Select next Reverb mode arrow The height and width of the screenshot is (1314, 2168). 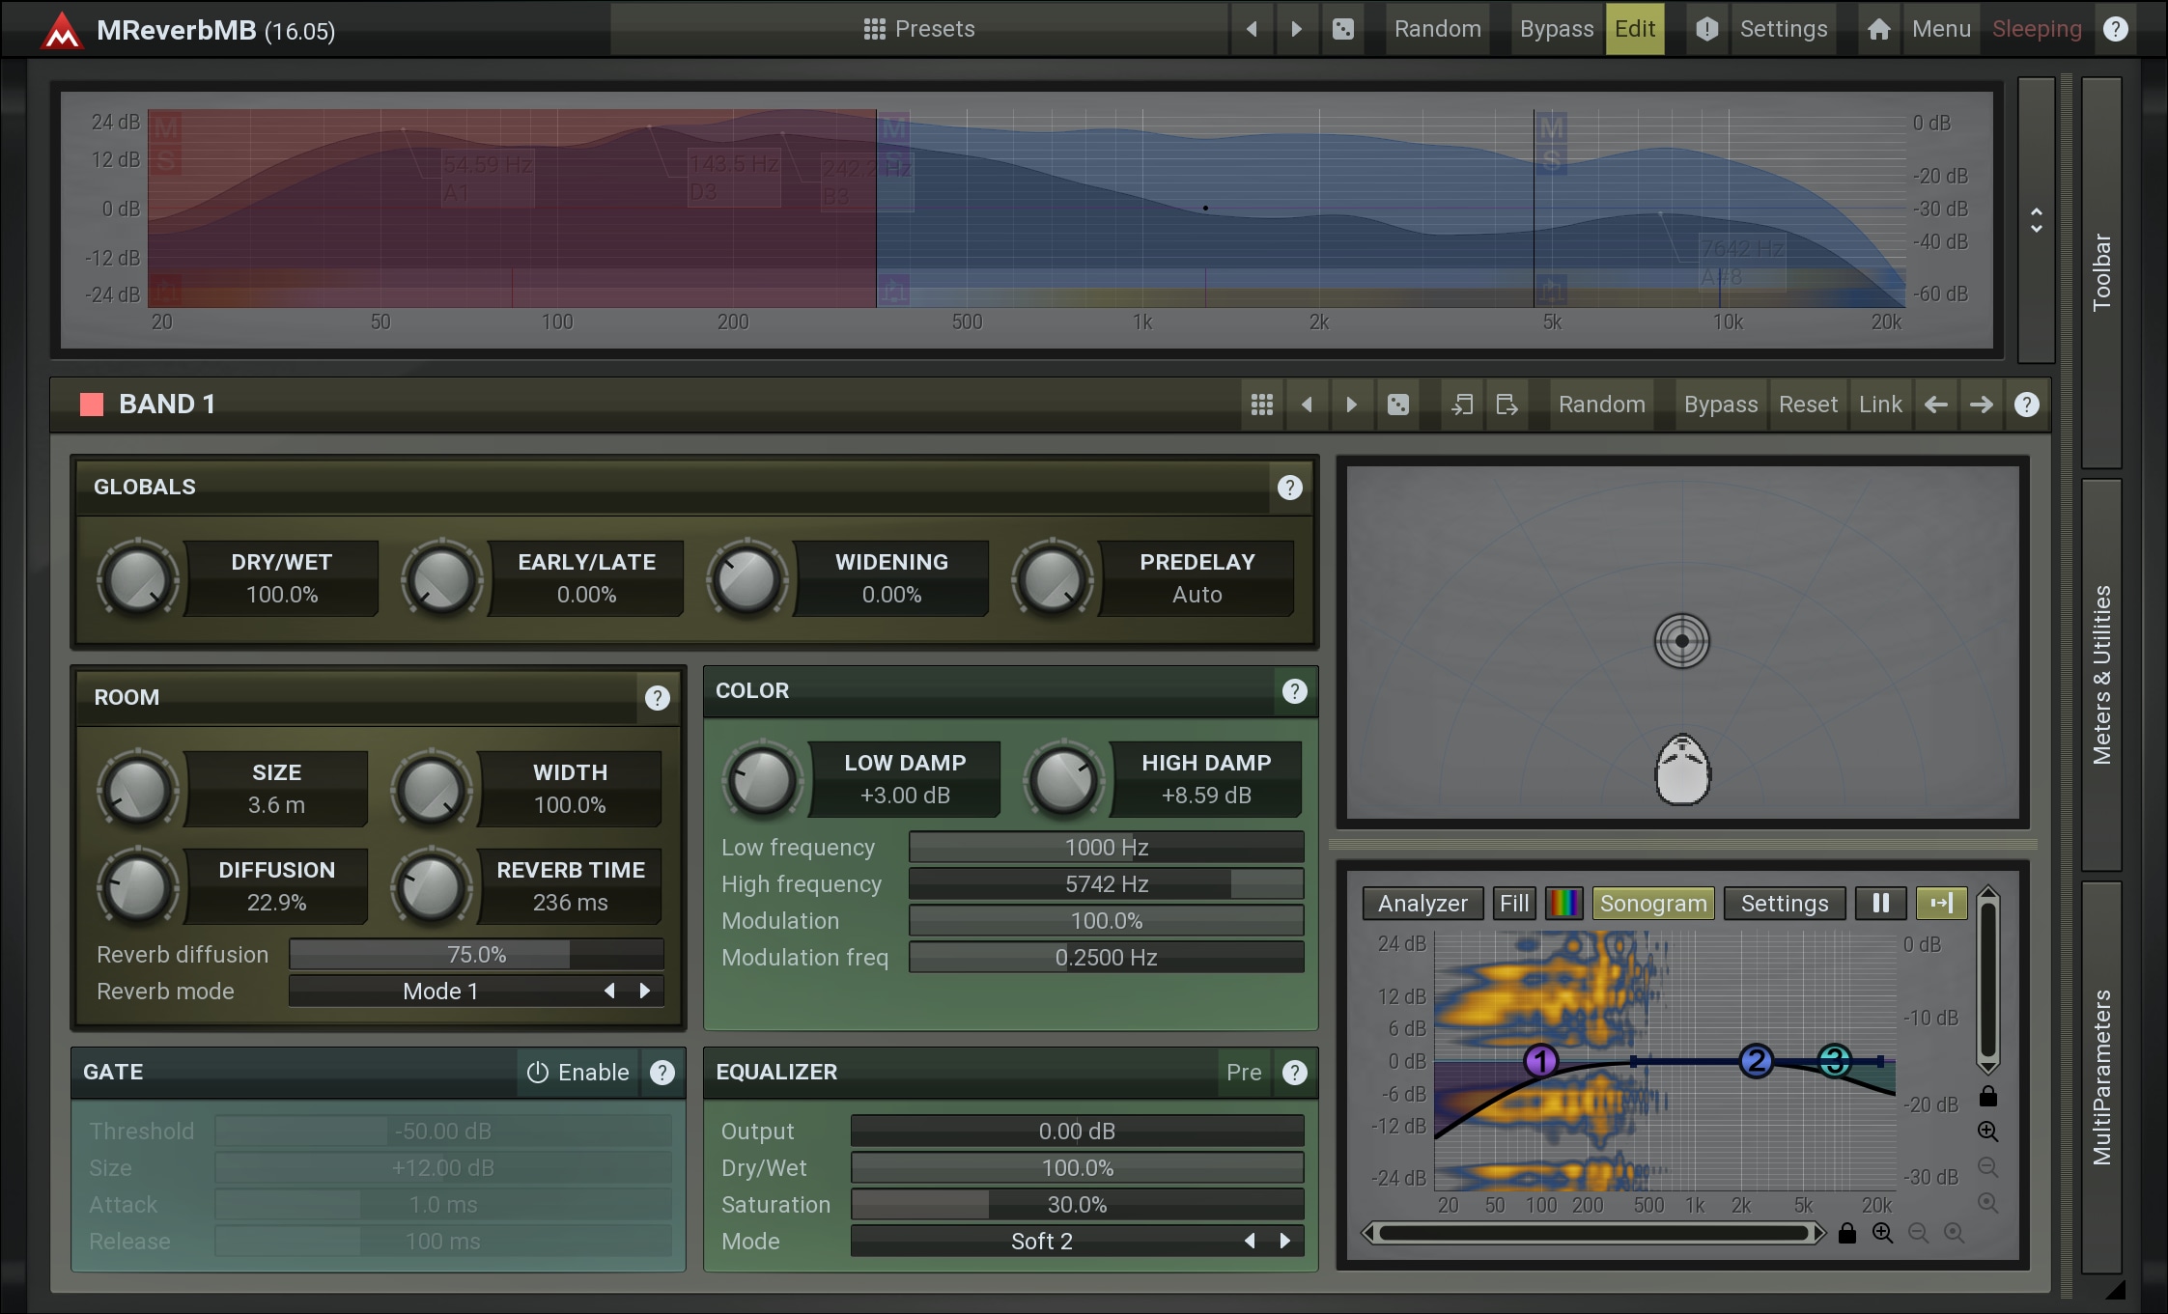coord(644,992)
